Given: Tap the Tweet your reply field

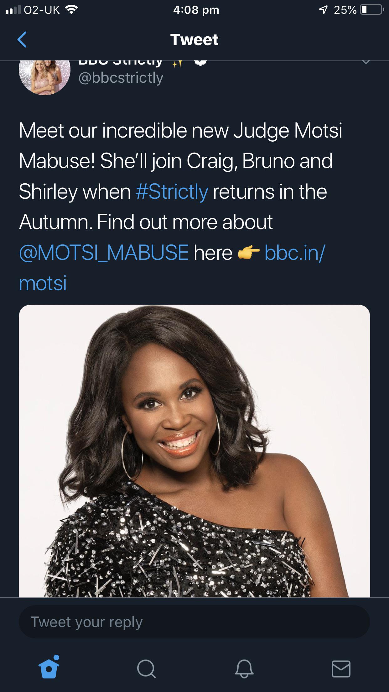Looking at the screenshot, I should point(194,622).
